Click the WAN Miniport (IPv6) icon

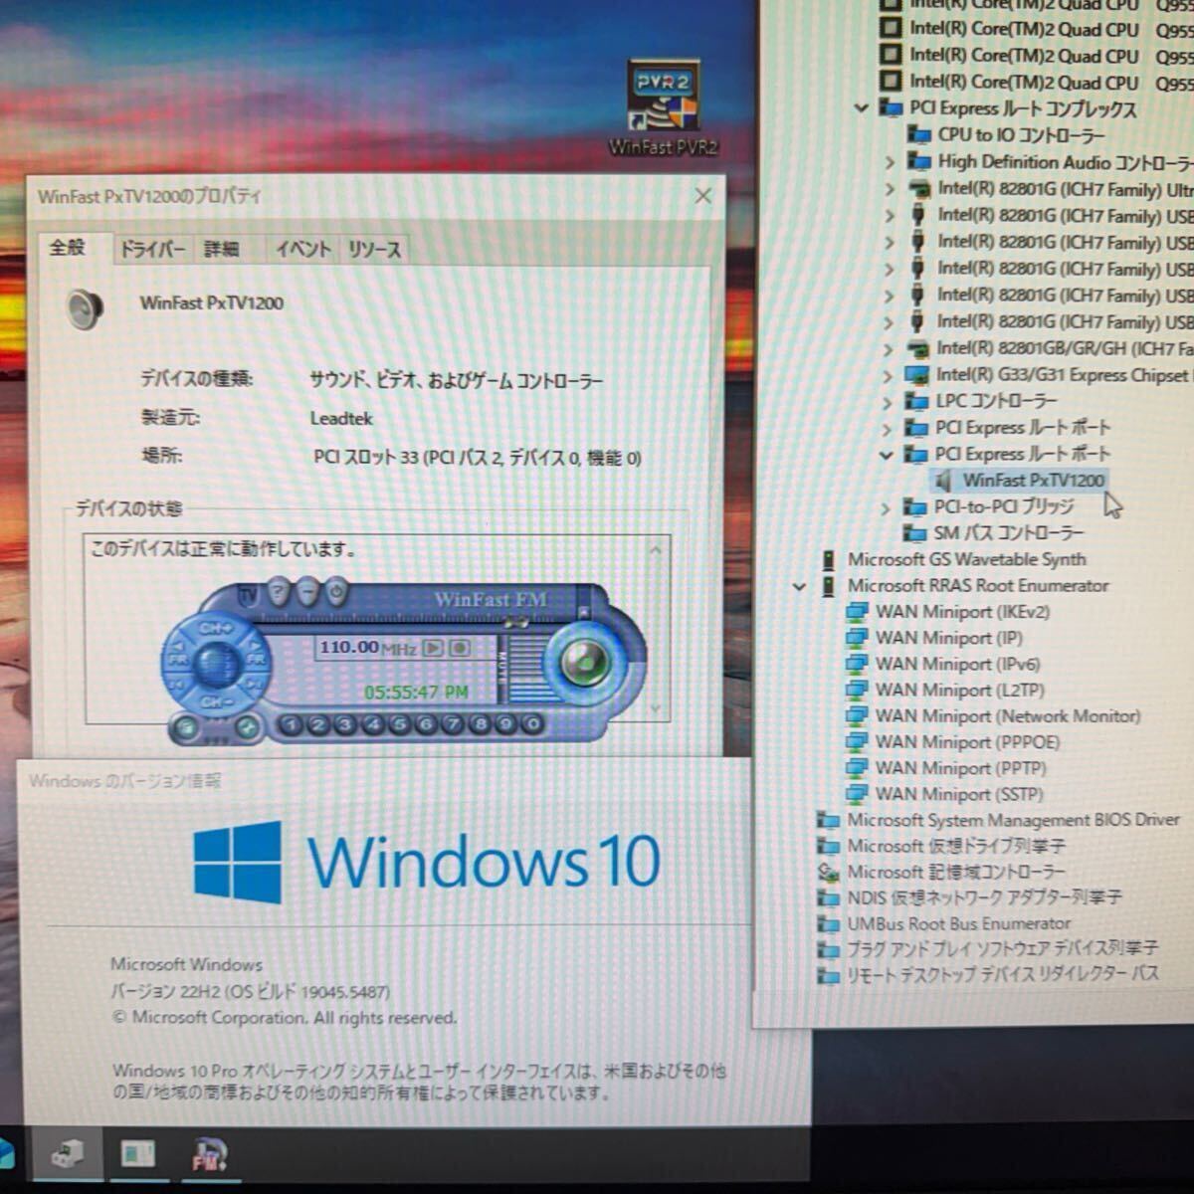tap(856, 664)
